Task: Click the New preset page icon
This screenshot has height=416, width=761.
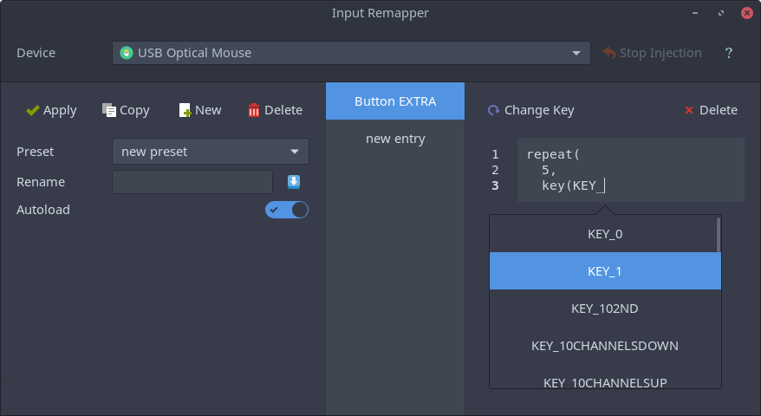Action: [x=185, y=110]
